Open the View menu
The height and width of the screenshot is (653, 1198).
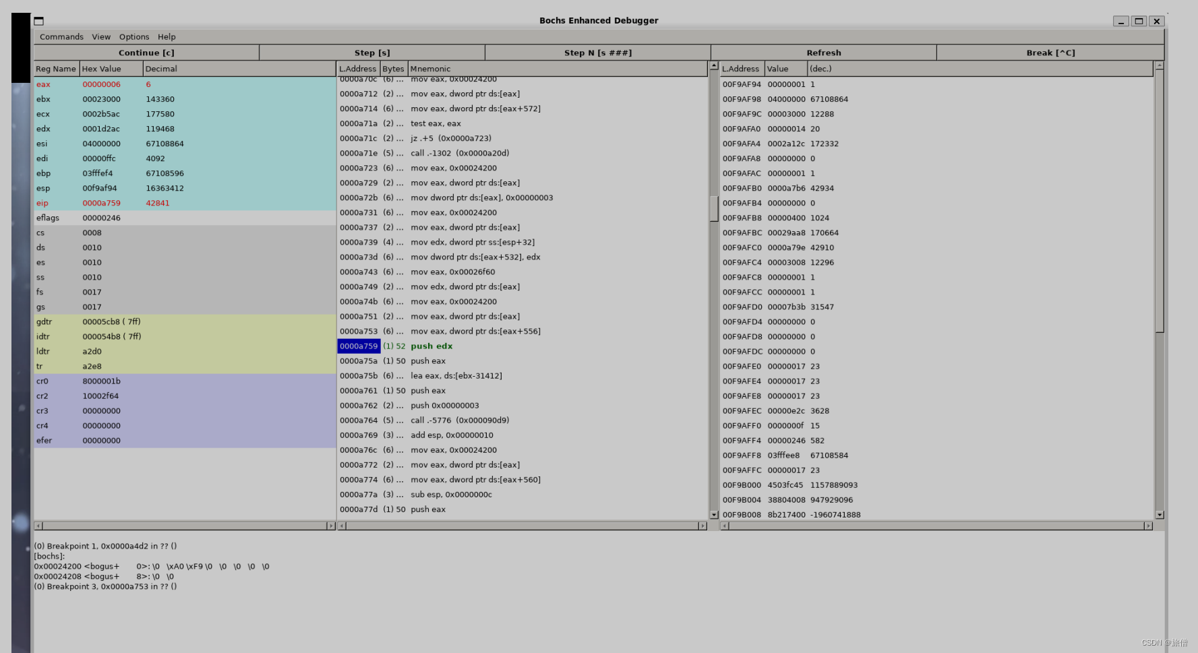[x=101, y=37]
